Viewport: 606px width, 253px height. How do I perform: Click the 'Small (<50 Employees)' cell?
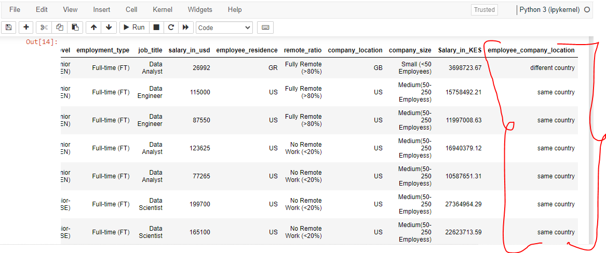pyautogui.click(x=415, y=68)
